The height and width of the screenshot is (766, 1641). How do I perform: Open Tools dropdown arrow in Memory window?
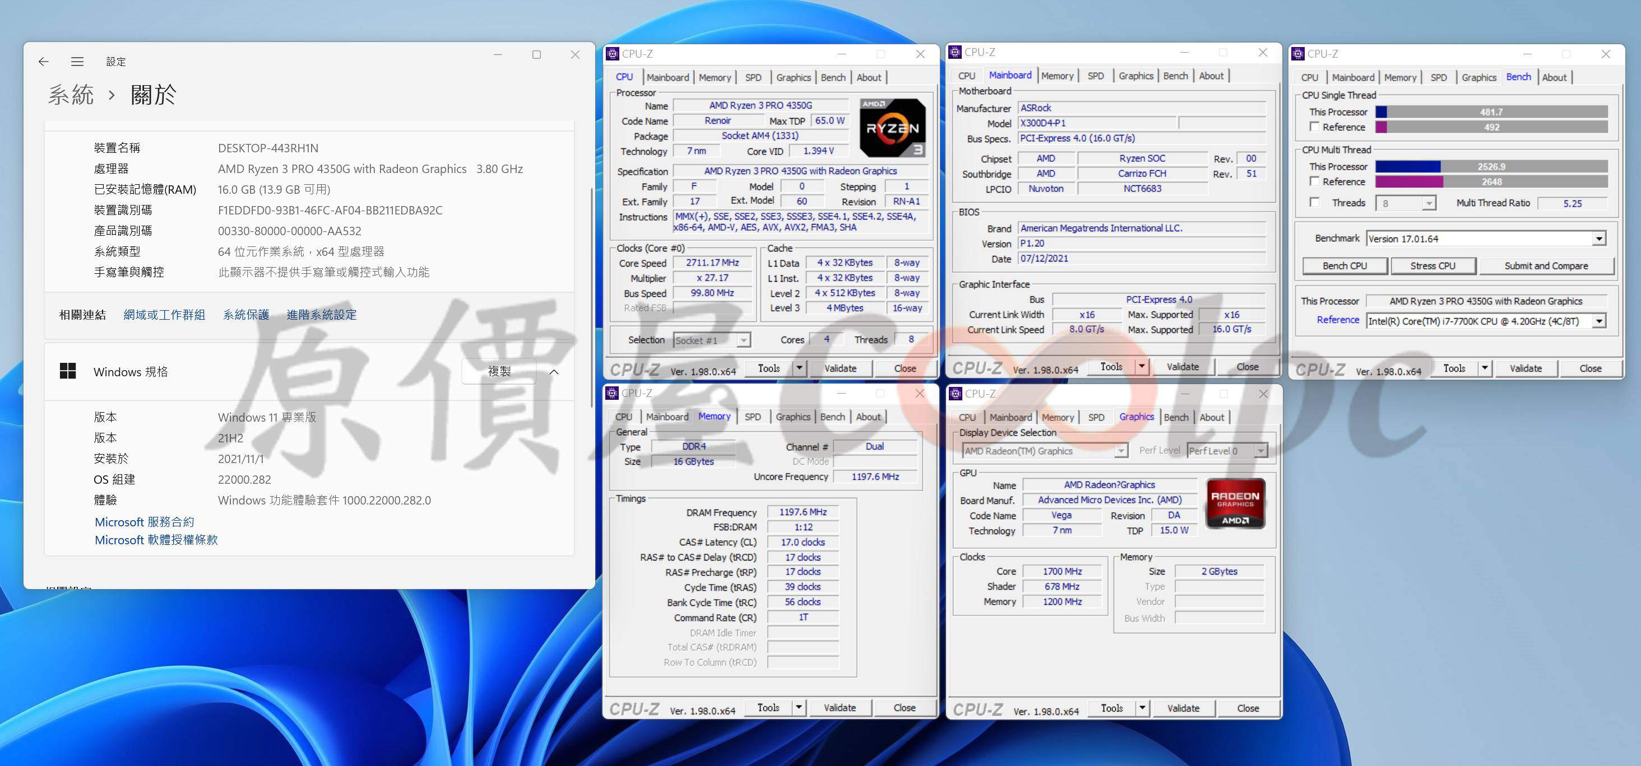pyautogui.click(x=798, y=707)
